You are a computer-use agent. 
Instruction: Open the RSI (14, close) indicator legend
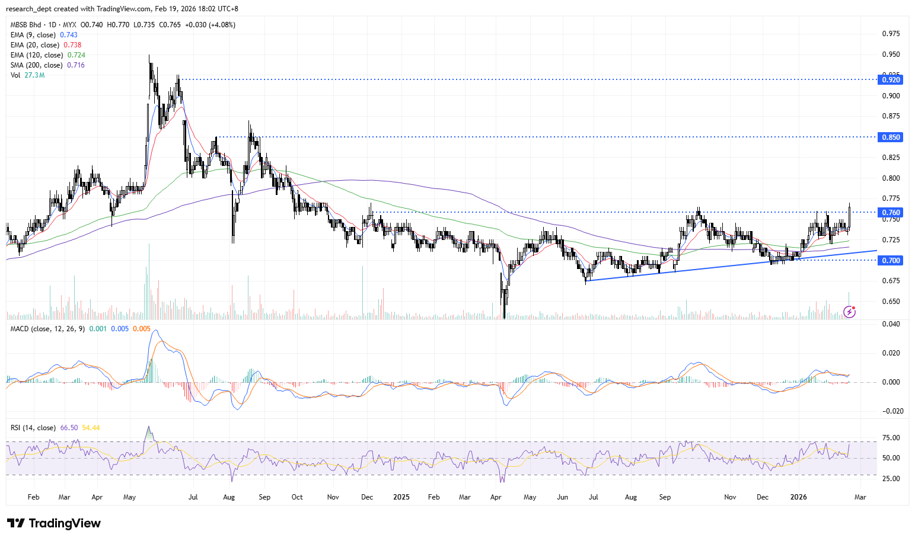[x=33, y=427]
